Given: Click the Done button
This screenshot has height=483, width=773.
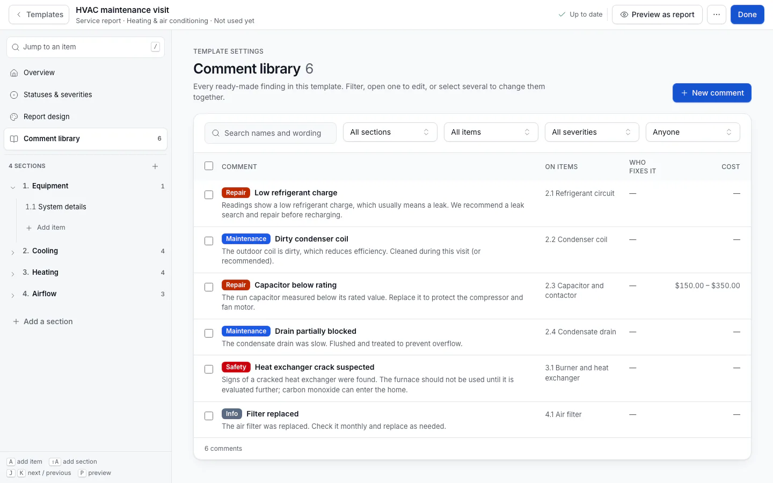Looking at the screenshot, I should 747,14.
